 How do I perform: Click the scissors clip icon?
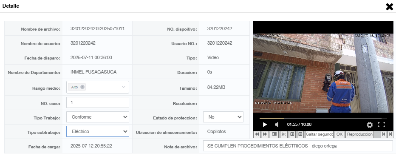[283, 134]
